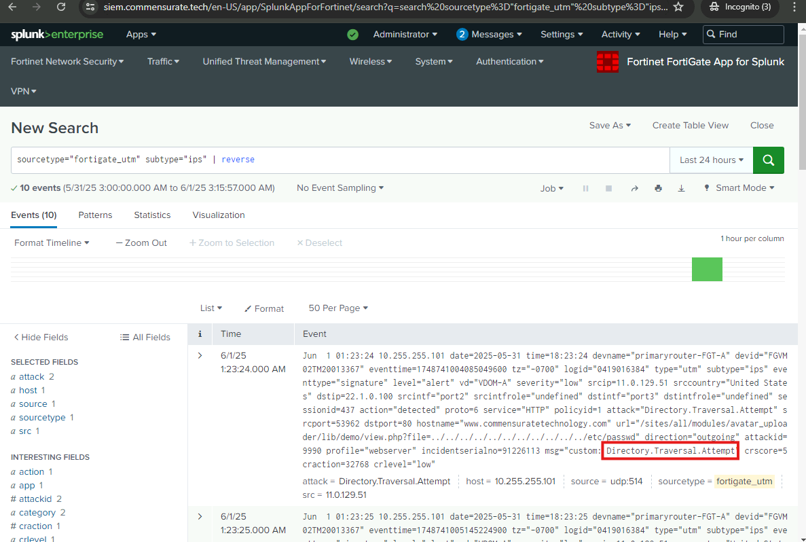The width and height of the screenshot is (806, 542).
Task: Click the green health status checkmark
Action: 352,35
